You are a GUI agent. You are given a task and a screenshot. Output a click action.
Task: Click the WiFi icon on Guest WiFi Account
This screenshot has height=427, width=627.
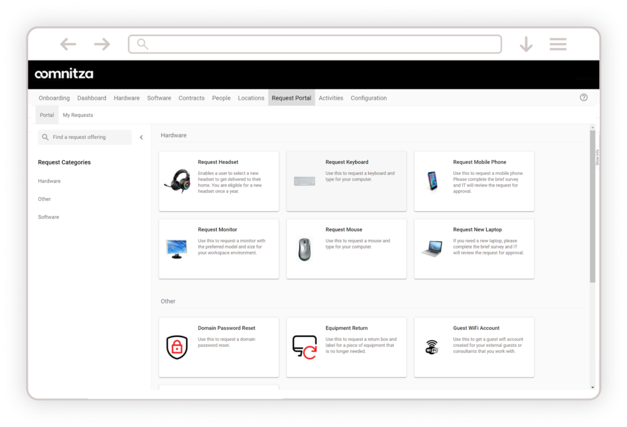point(432,347)
